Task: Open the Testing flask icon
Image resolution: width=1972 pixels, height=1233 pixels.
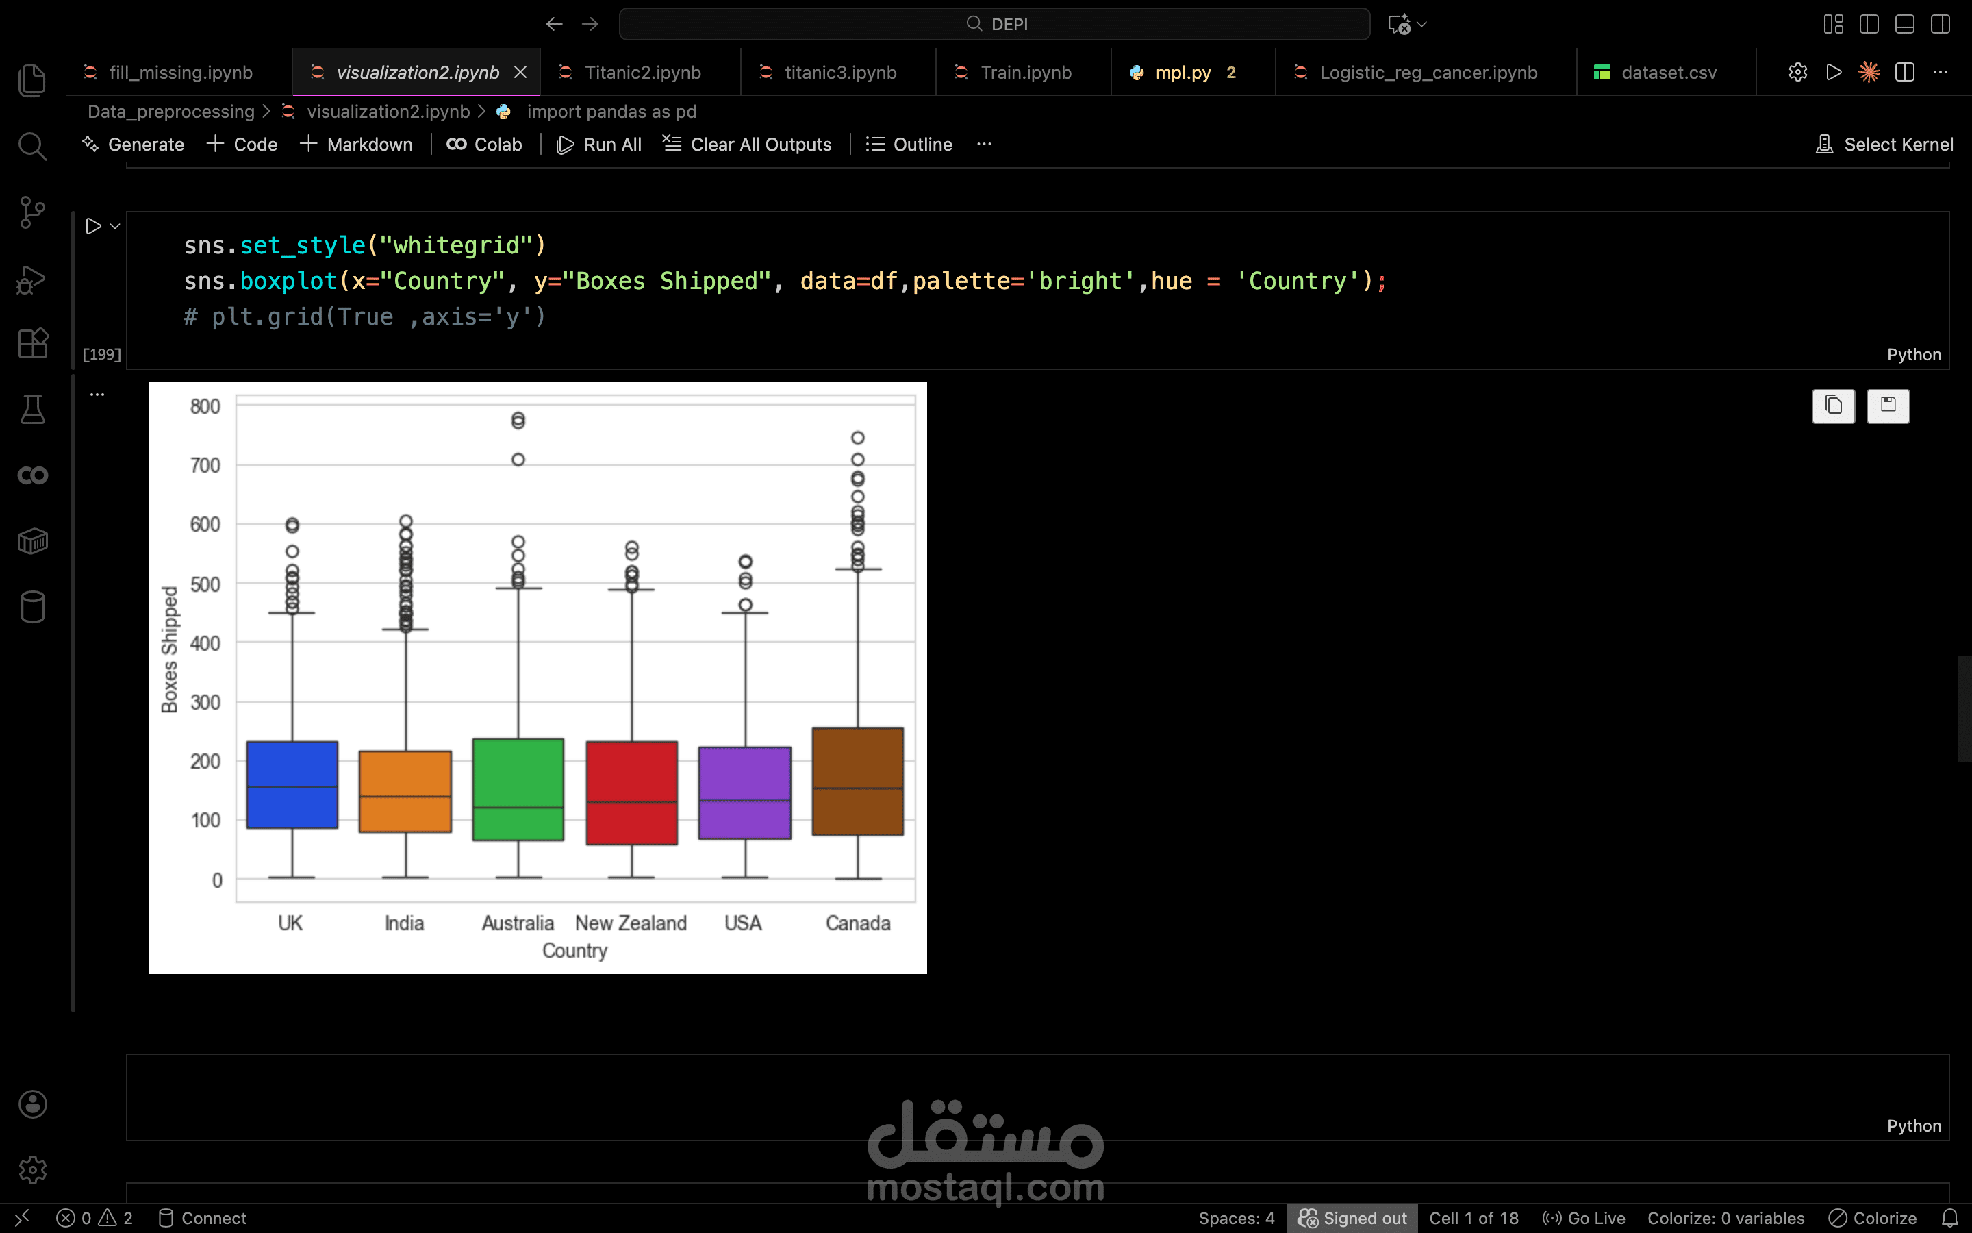Action: [x=33, y=410]
